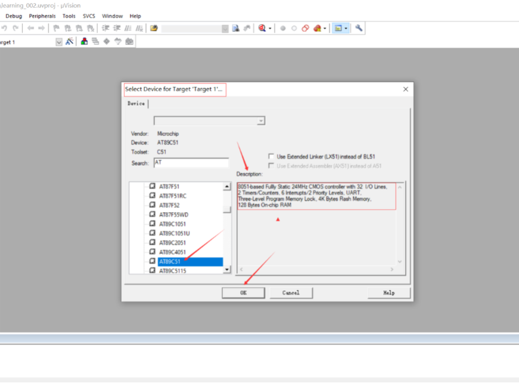Click the Select Software Packs icon

(x=118, y=42)
